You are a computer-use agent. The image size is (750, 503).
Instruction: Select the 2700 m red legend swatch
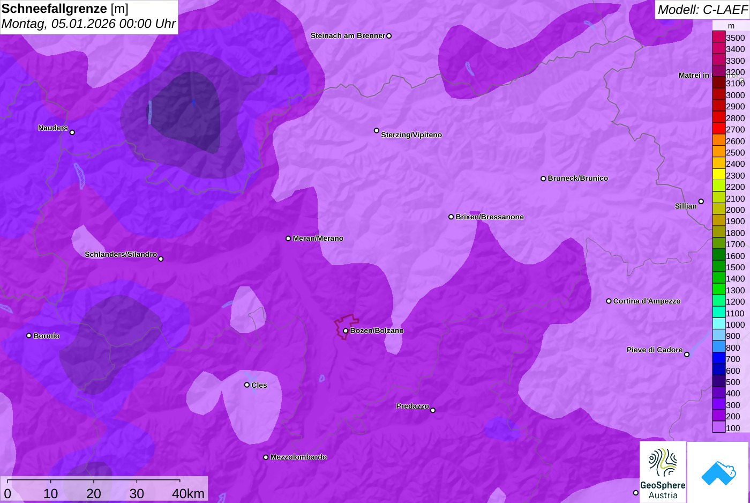719,129
